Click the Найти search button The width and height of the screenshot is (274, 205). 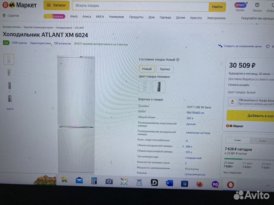pyautogui.click(x=217, y=7)
